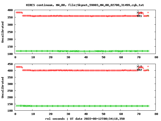This screenshot has height=121, width=161.
Task: Click the green YR1 data band in the XL1/YR1 plot
Action: click(83, 51)
